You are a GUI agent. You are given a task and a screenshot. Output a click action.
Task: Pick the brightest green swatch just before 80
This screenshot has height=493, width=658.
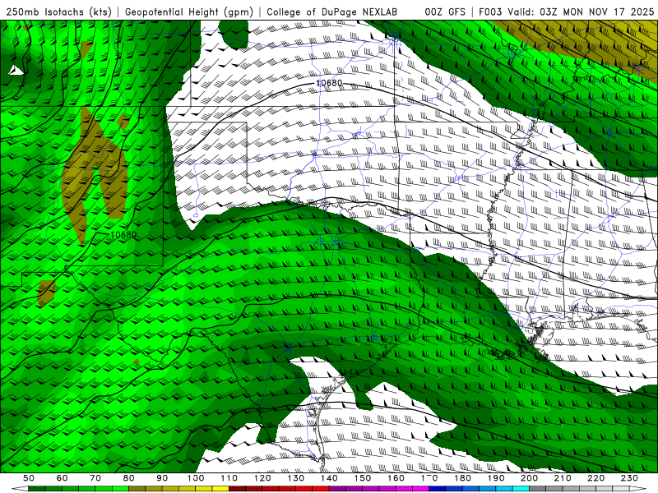[x=120, y=489]
